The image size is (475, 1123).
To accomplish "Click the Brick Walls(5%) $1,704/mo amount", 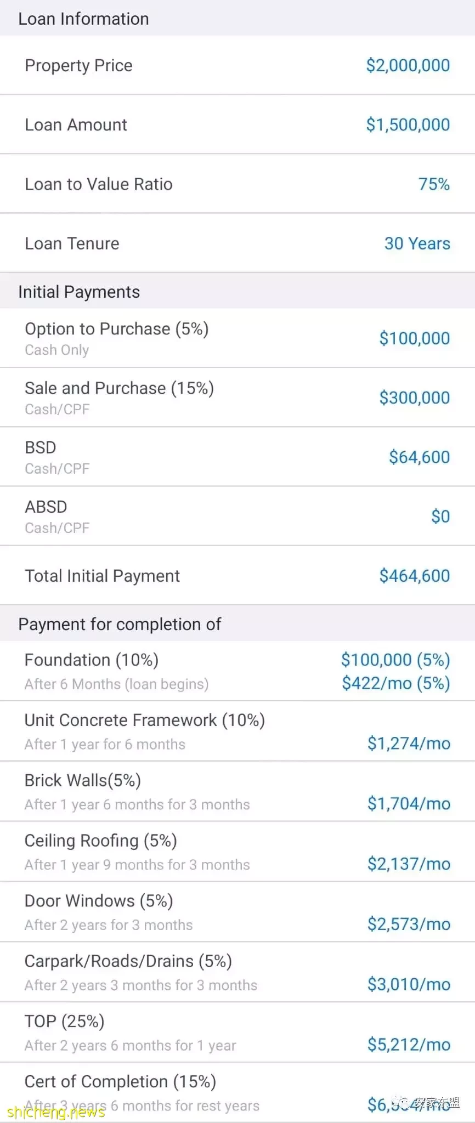I will [x=409, y=803].
